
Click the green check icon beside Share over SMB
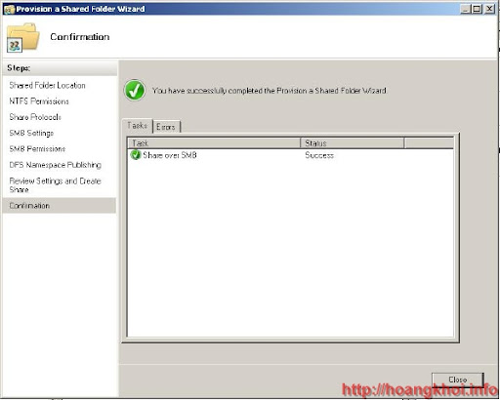135,155
